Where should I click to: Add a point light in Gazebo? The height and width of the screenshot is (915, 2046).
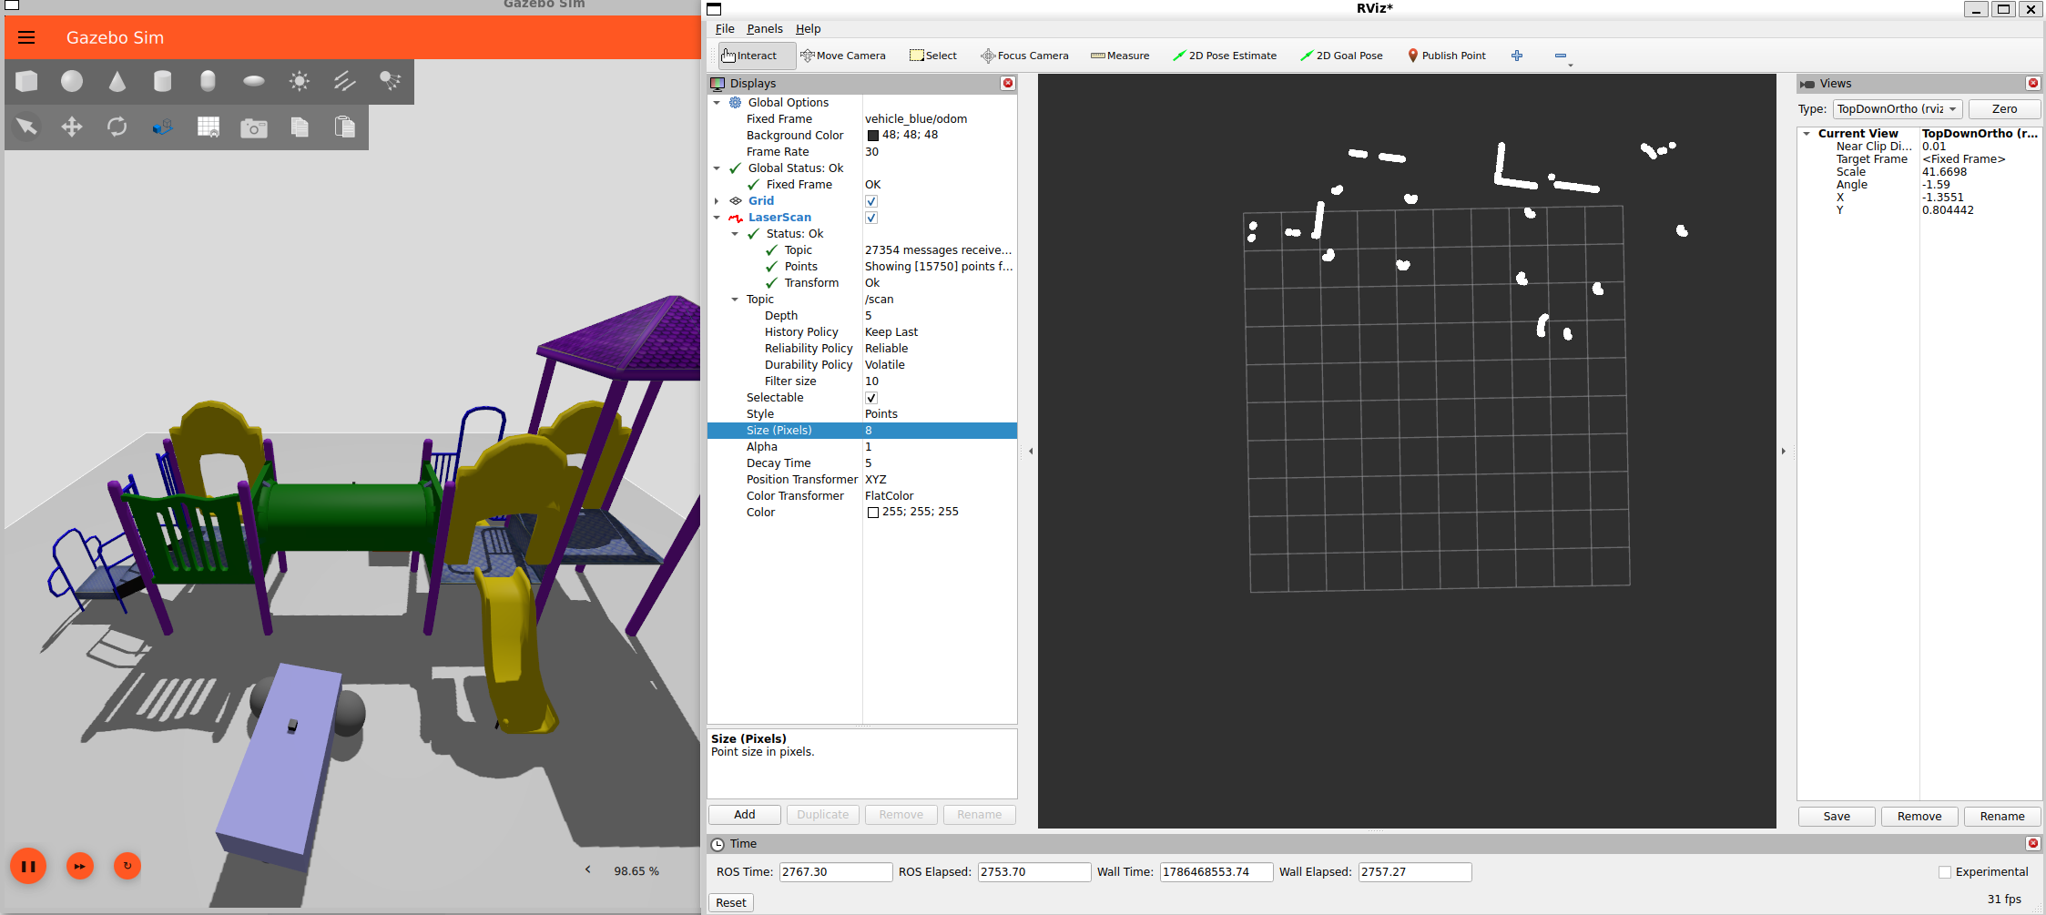299,81
